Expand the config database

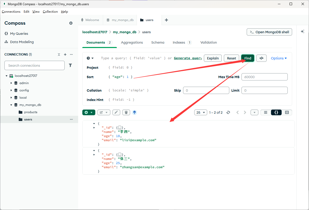point(11,90)
